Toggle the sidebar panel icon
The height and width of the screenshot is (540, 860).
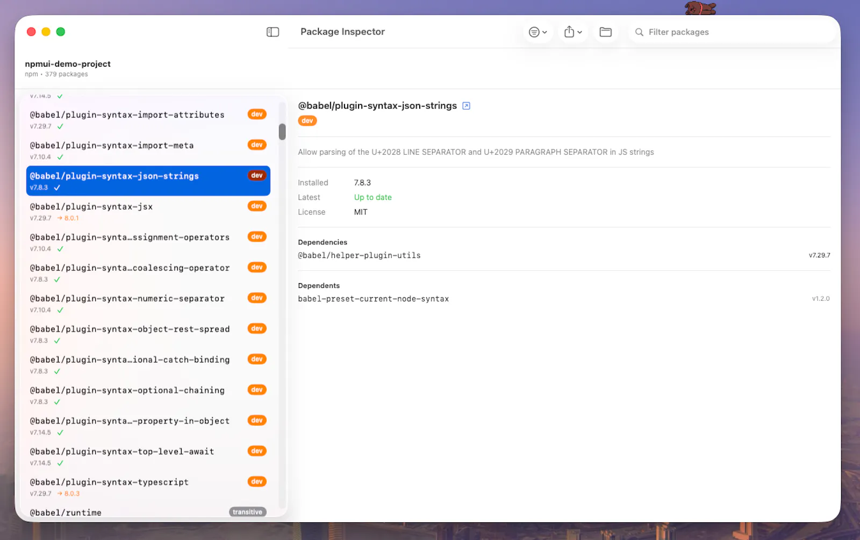(x=273, y=32)
